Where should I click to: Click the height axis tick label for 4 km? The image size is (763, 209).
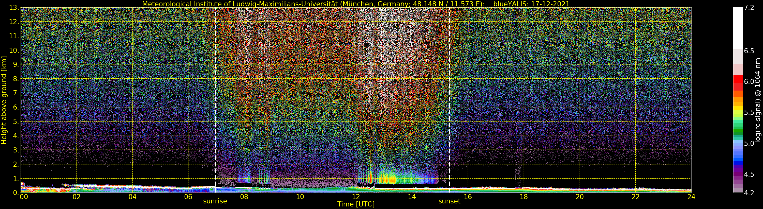16,136
